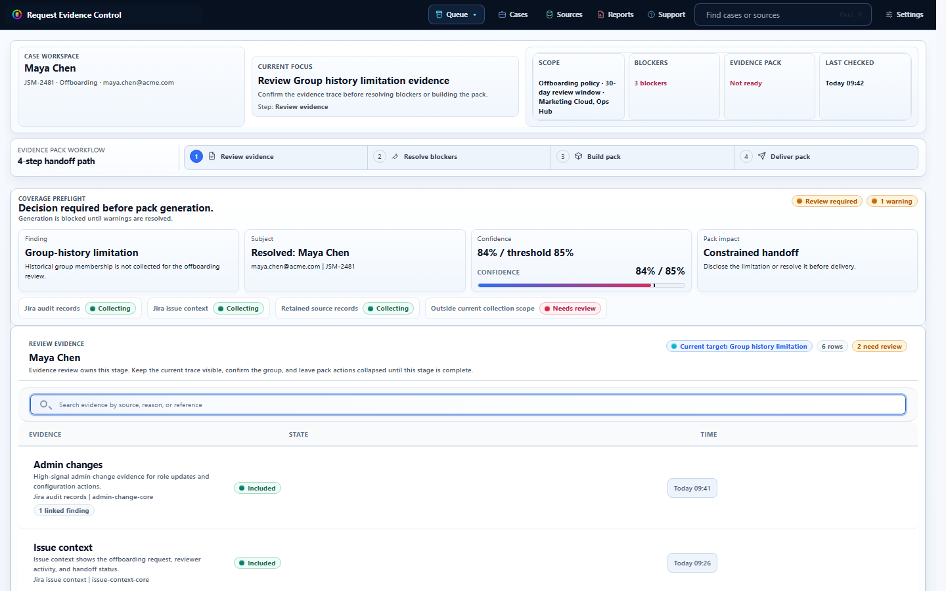
Task: Click the step 1 number badge
Action: tap(196, 156)
